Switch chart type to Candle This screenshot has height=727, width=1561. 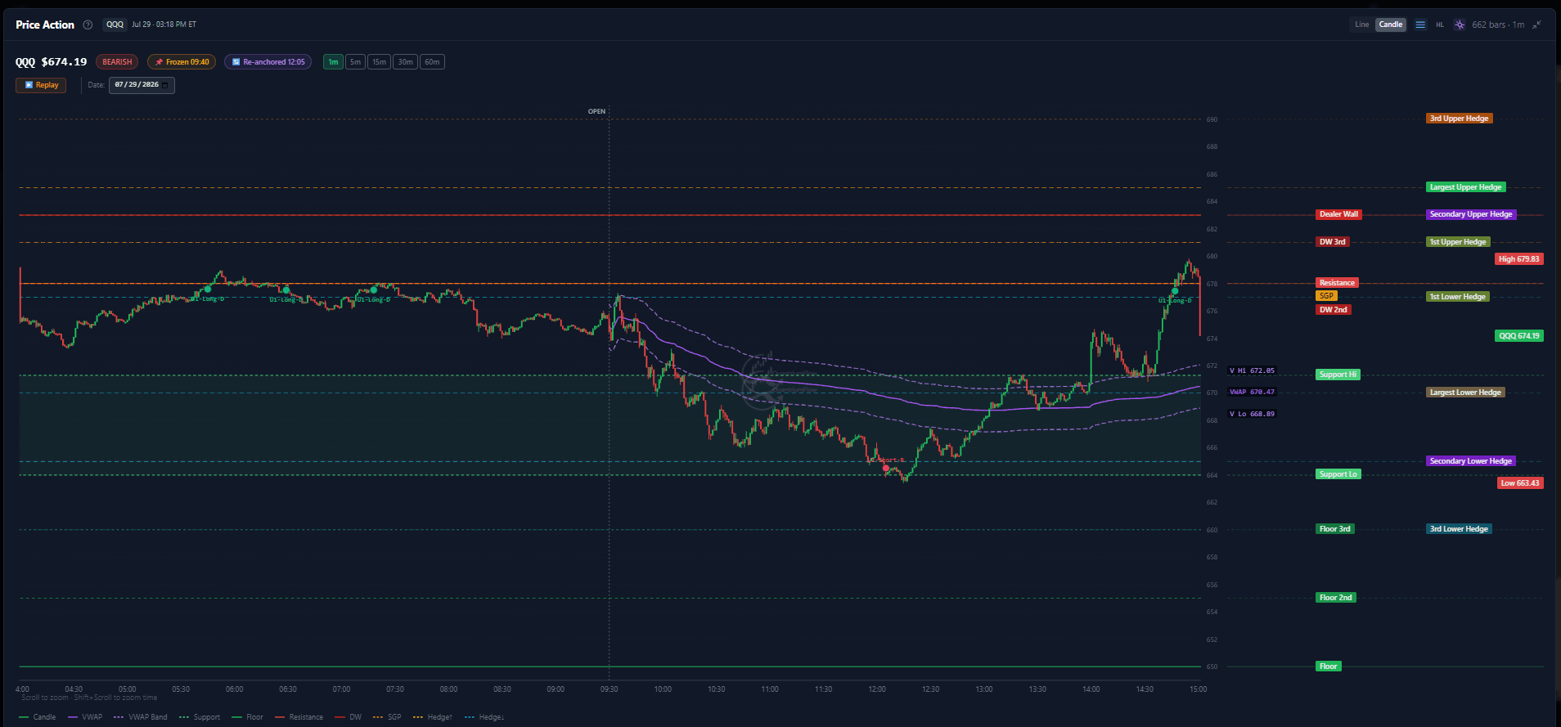tap(1391, 25)
